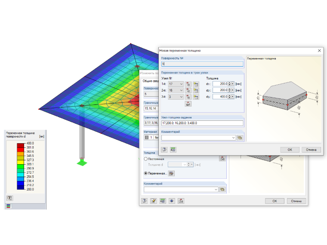Create a new node for row 1-й

point(196,84)
